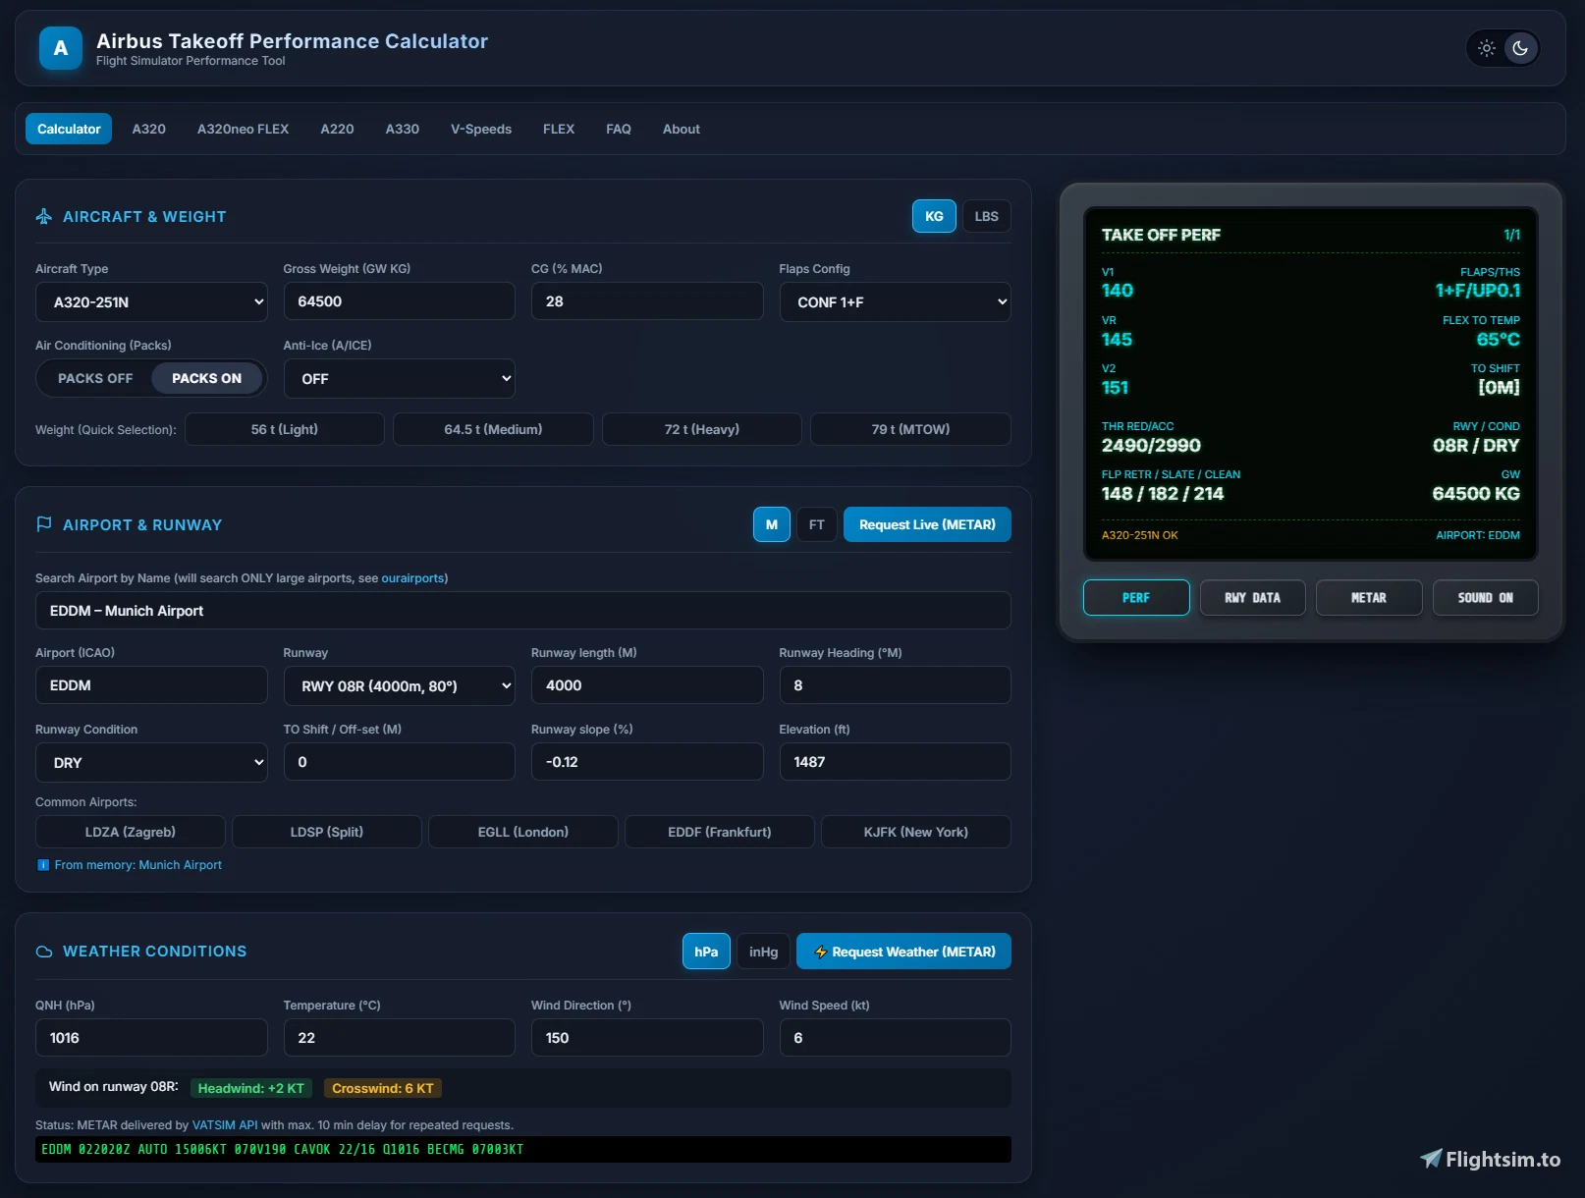This screenshot has height=1198, width=1585.
Task: Select LBS weight unit
Action: click(986, 216)
